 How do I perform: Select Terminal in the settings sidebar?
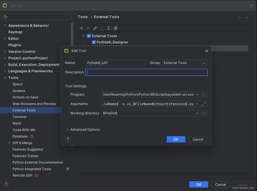click(20, 117)
